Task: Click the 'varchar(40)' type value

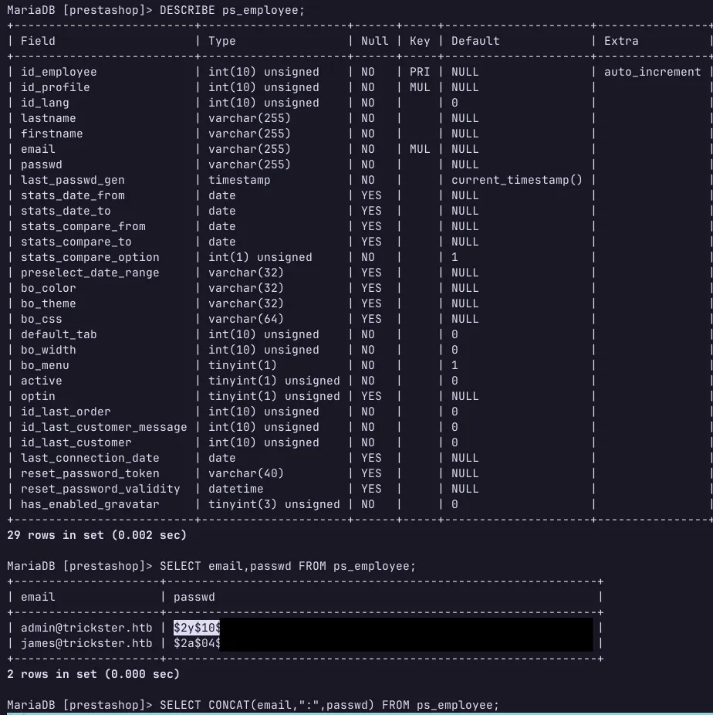Action: [246, 474]
